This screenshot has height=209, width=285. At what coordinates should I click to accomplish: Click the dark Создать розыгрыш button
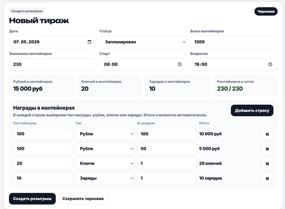[x=32, y=199]
